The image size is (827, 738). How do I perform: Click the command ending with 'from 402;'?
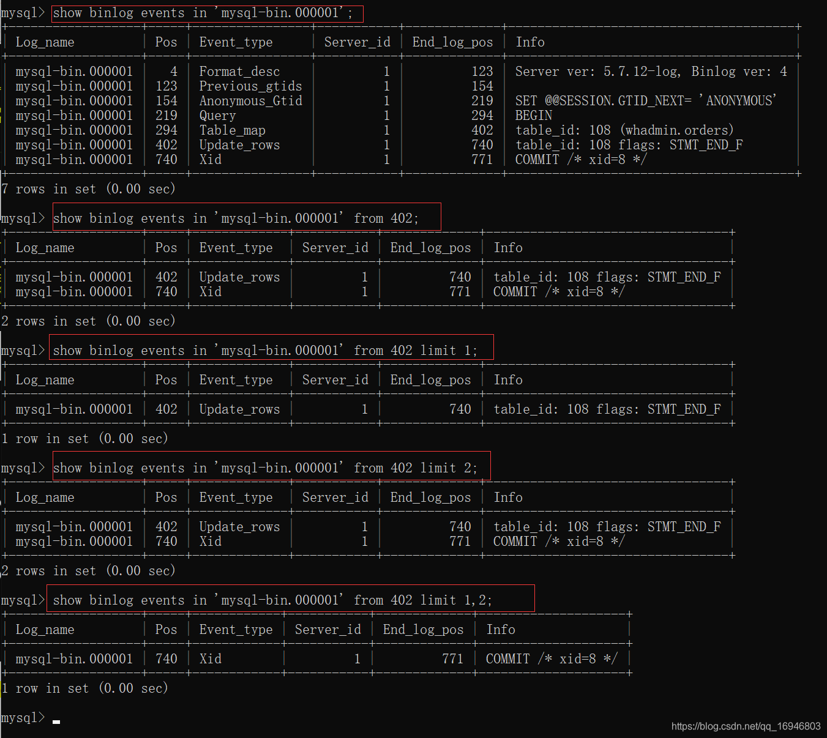[x=236, y=218]
